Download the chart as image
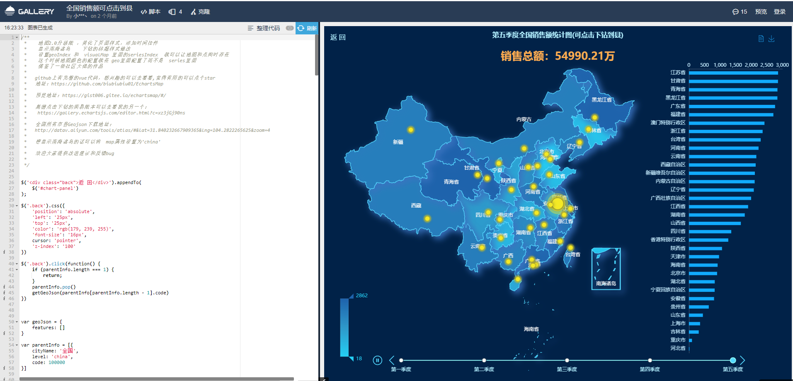The image size is (793, 381). (x=771, y=39)
